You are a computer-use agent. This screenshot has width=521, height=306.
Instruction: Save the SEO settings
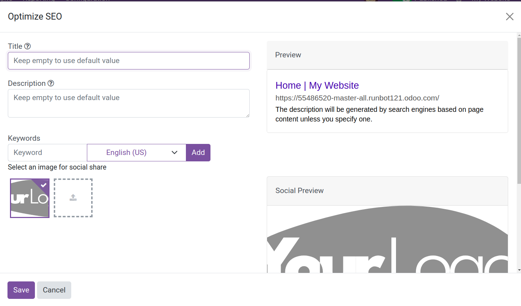tap(21, 290)
